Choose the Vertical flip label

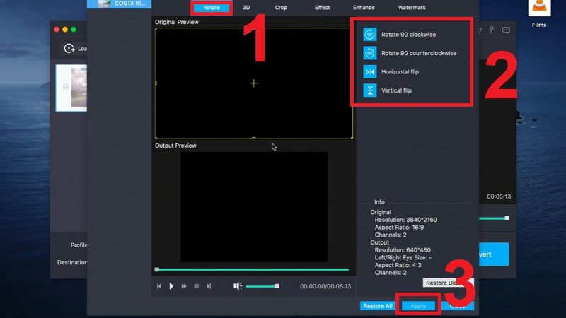[x=396, y=90]
